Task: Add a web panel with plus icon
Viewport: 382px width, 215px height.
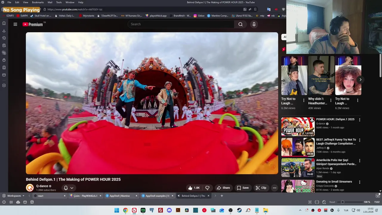Action: tap(4, 85)
